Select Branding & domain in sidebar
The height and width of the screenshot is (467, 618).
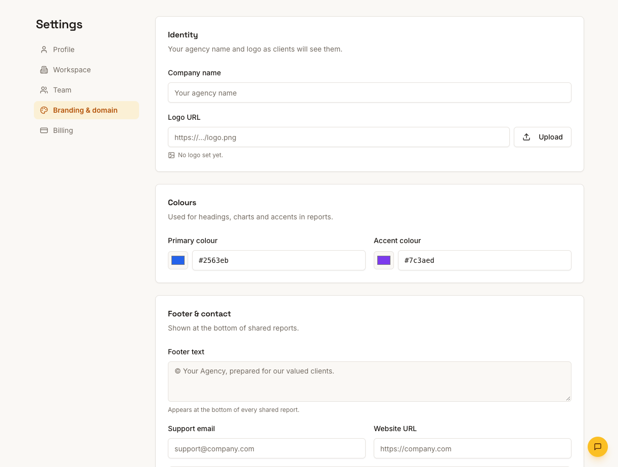(x=86, y=110)
